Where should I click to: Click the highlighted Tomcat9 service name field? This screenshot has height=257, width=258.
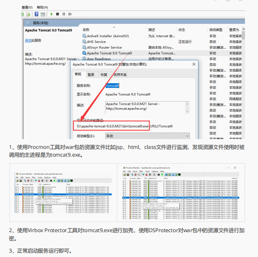[112, 86]
